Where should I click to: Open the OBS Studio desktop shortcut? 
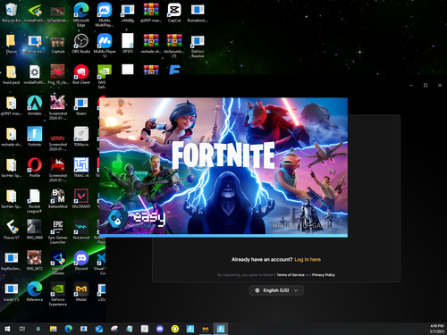click(x=81, y=44)
